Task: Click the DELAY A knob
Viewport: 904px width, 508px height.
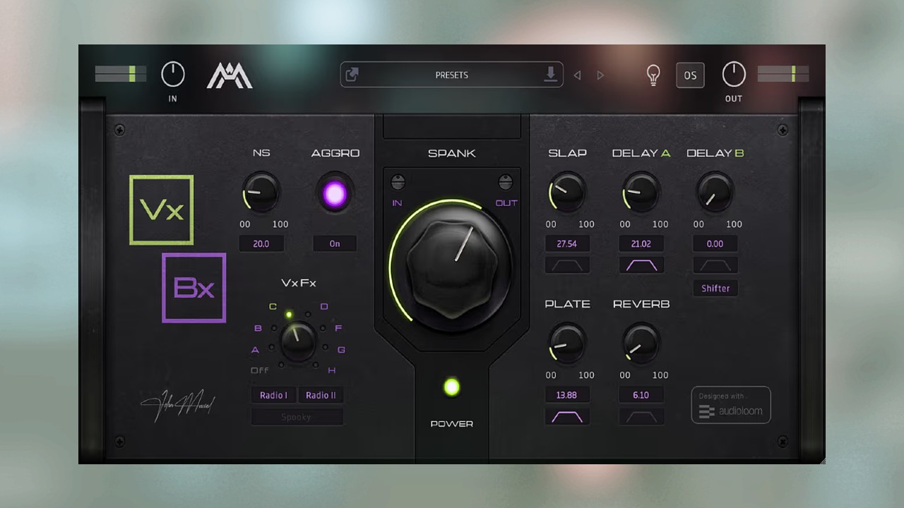Action: [641, 192]
